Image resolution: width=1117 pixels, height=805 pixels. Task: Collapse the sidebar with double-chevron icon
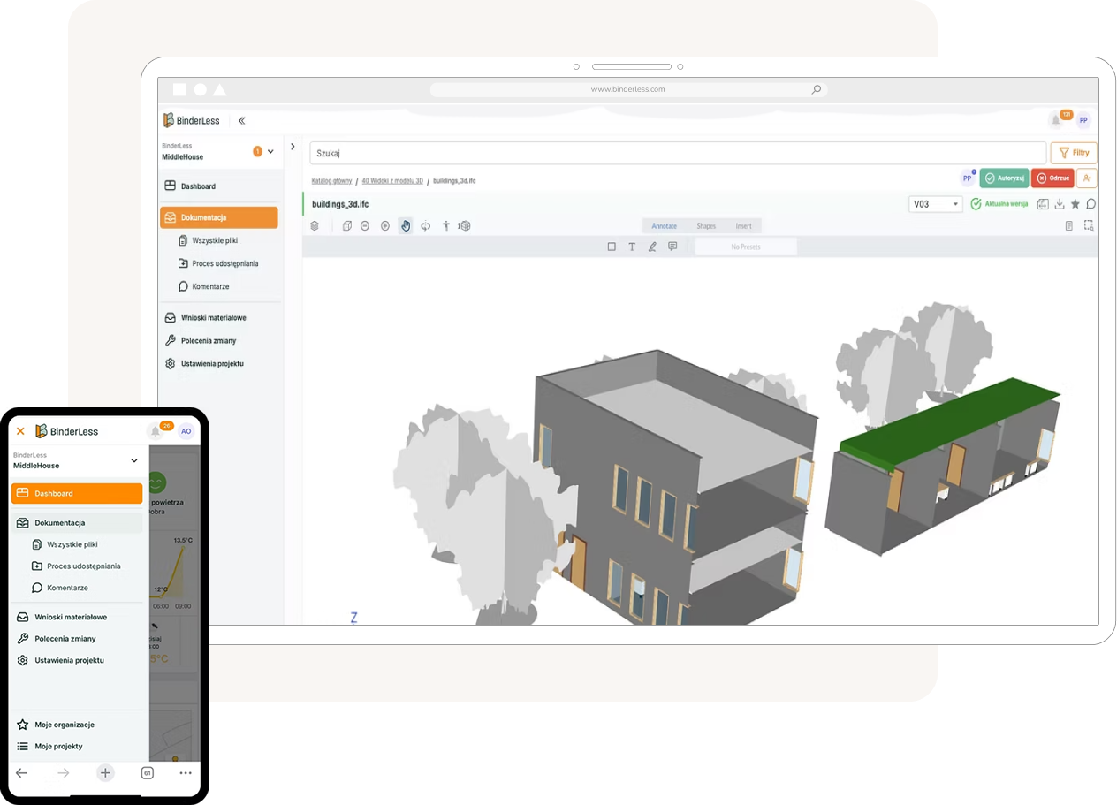point(242,121)
